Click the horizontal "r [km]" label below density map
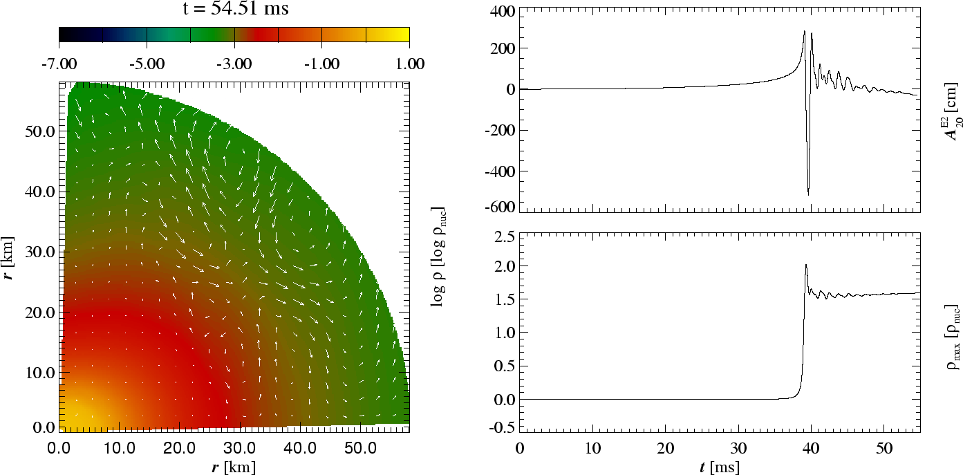This screenshot has height=475, width=963. tap(234, 467)
